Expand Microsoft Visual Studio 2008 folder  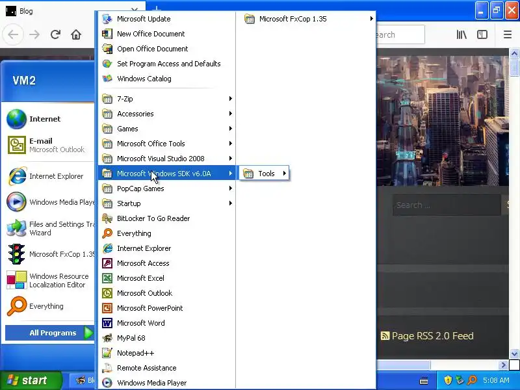coord(166,158)
